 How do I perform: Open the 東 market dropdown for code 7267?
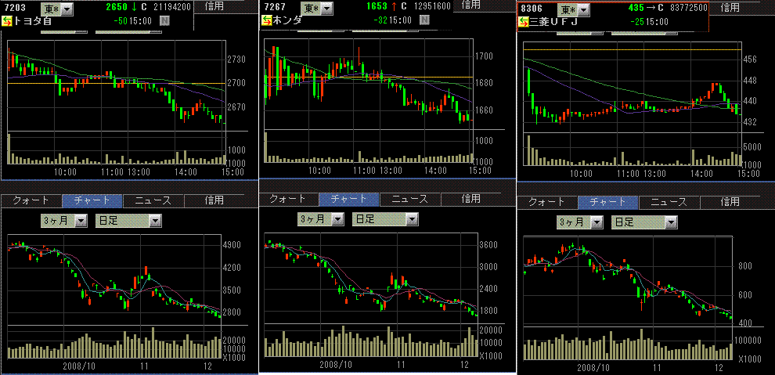[x=326, y=8]
